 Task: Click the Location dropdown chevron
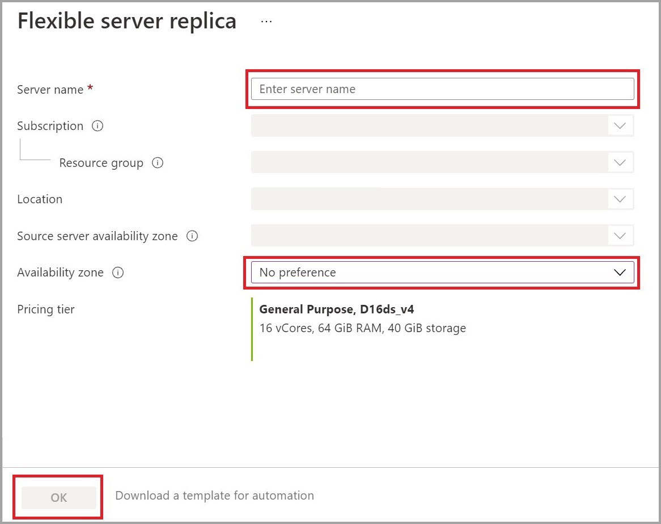coord(620,199)
